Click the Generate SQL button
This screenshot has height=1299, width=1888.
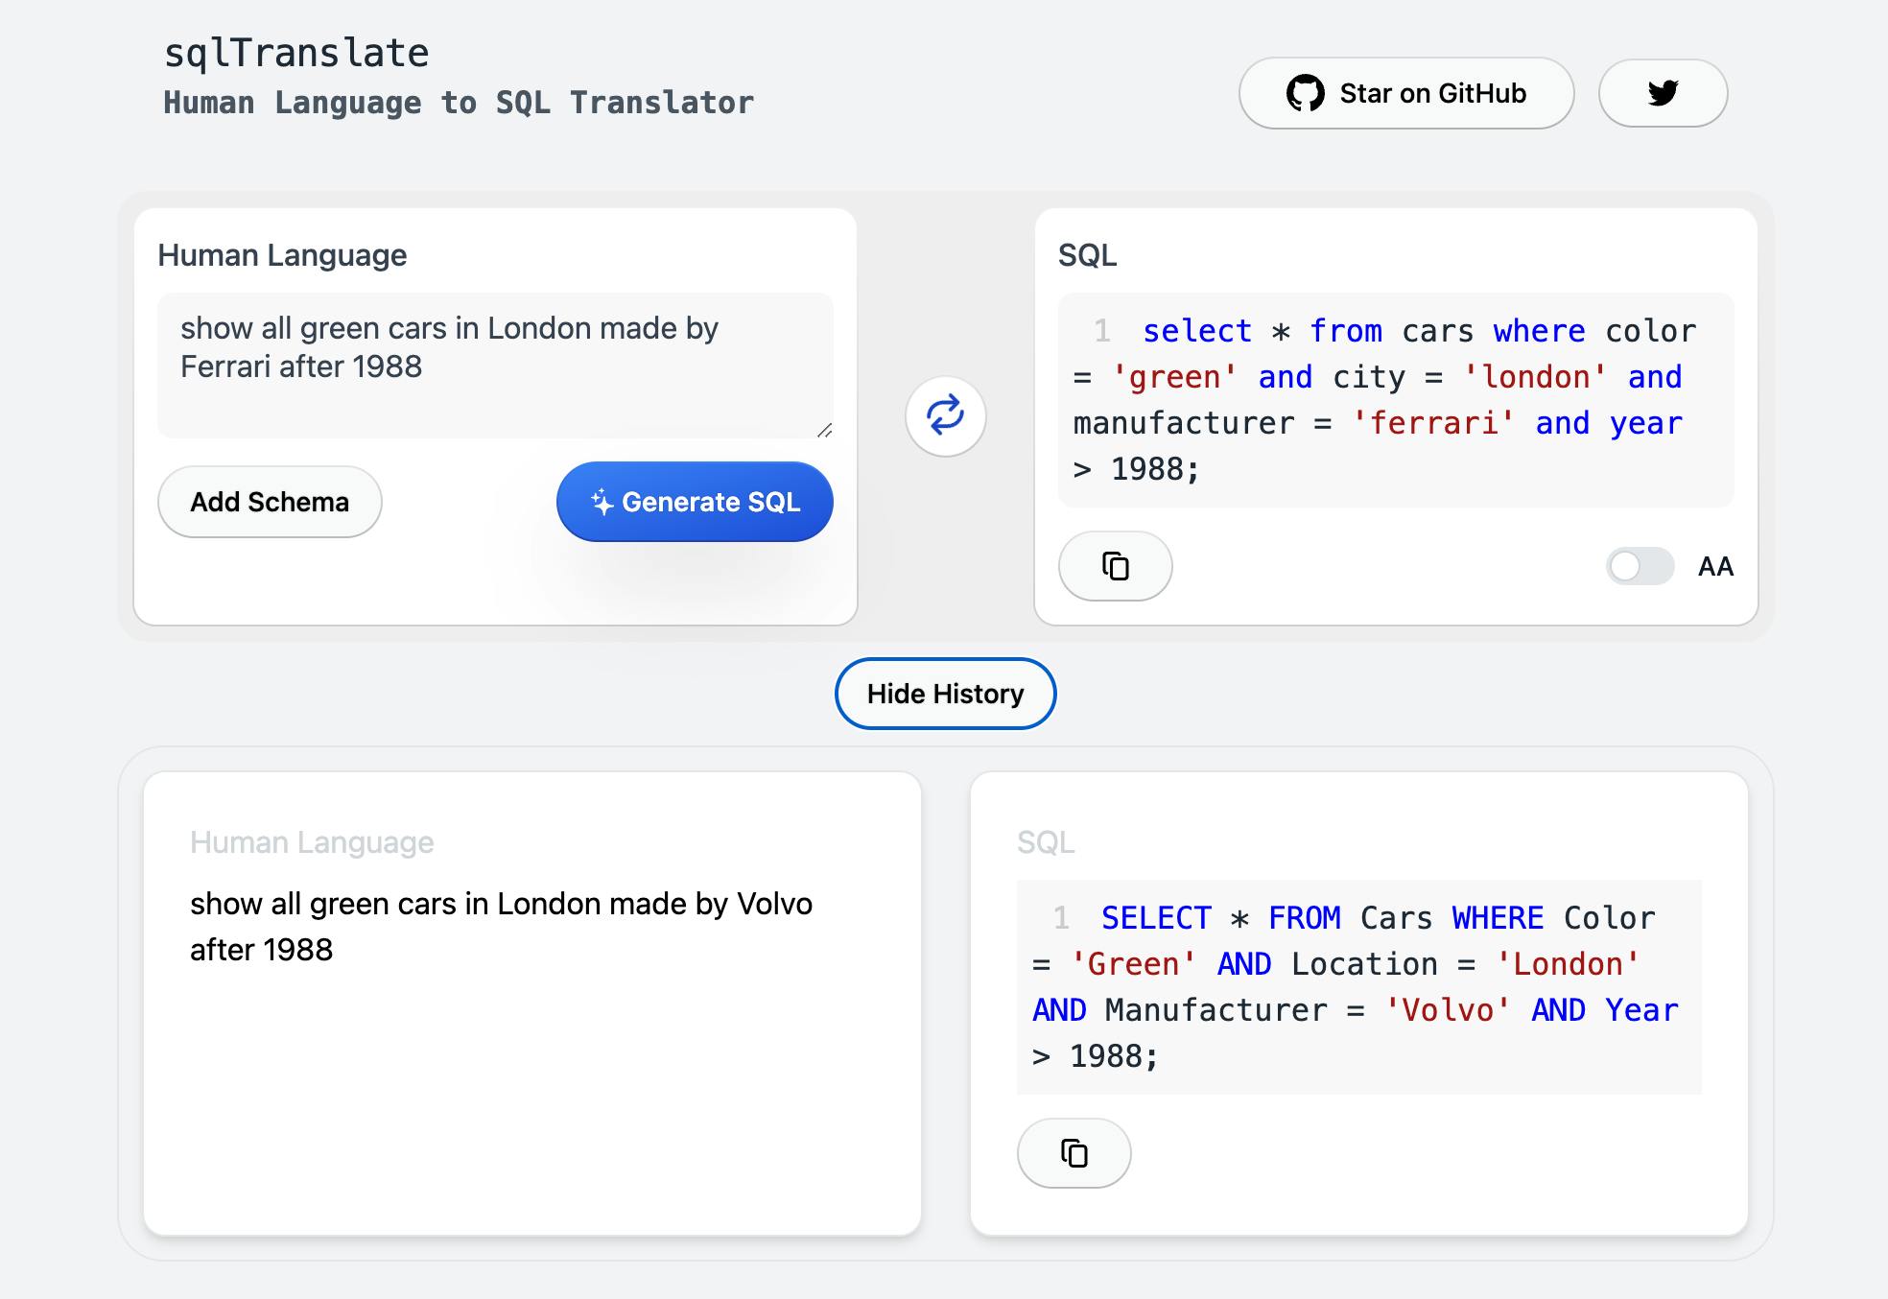tap(695, 502)
